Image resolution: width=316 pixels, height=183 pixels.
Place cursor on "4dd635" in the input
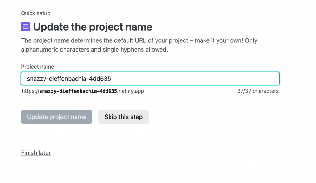point(100,79)
